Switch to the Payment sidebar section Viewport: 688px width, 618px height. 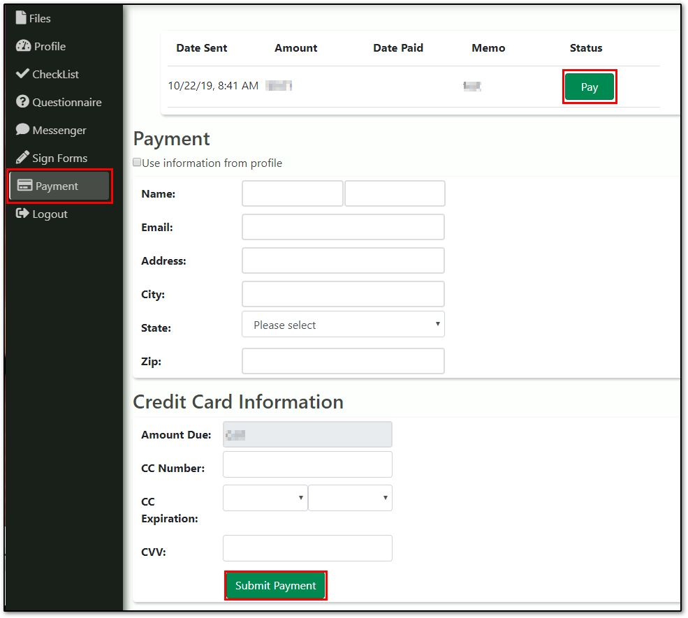56,186
